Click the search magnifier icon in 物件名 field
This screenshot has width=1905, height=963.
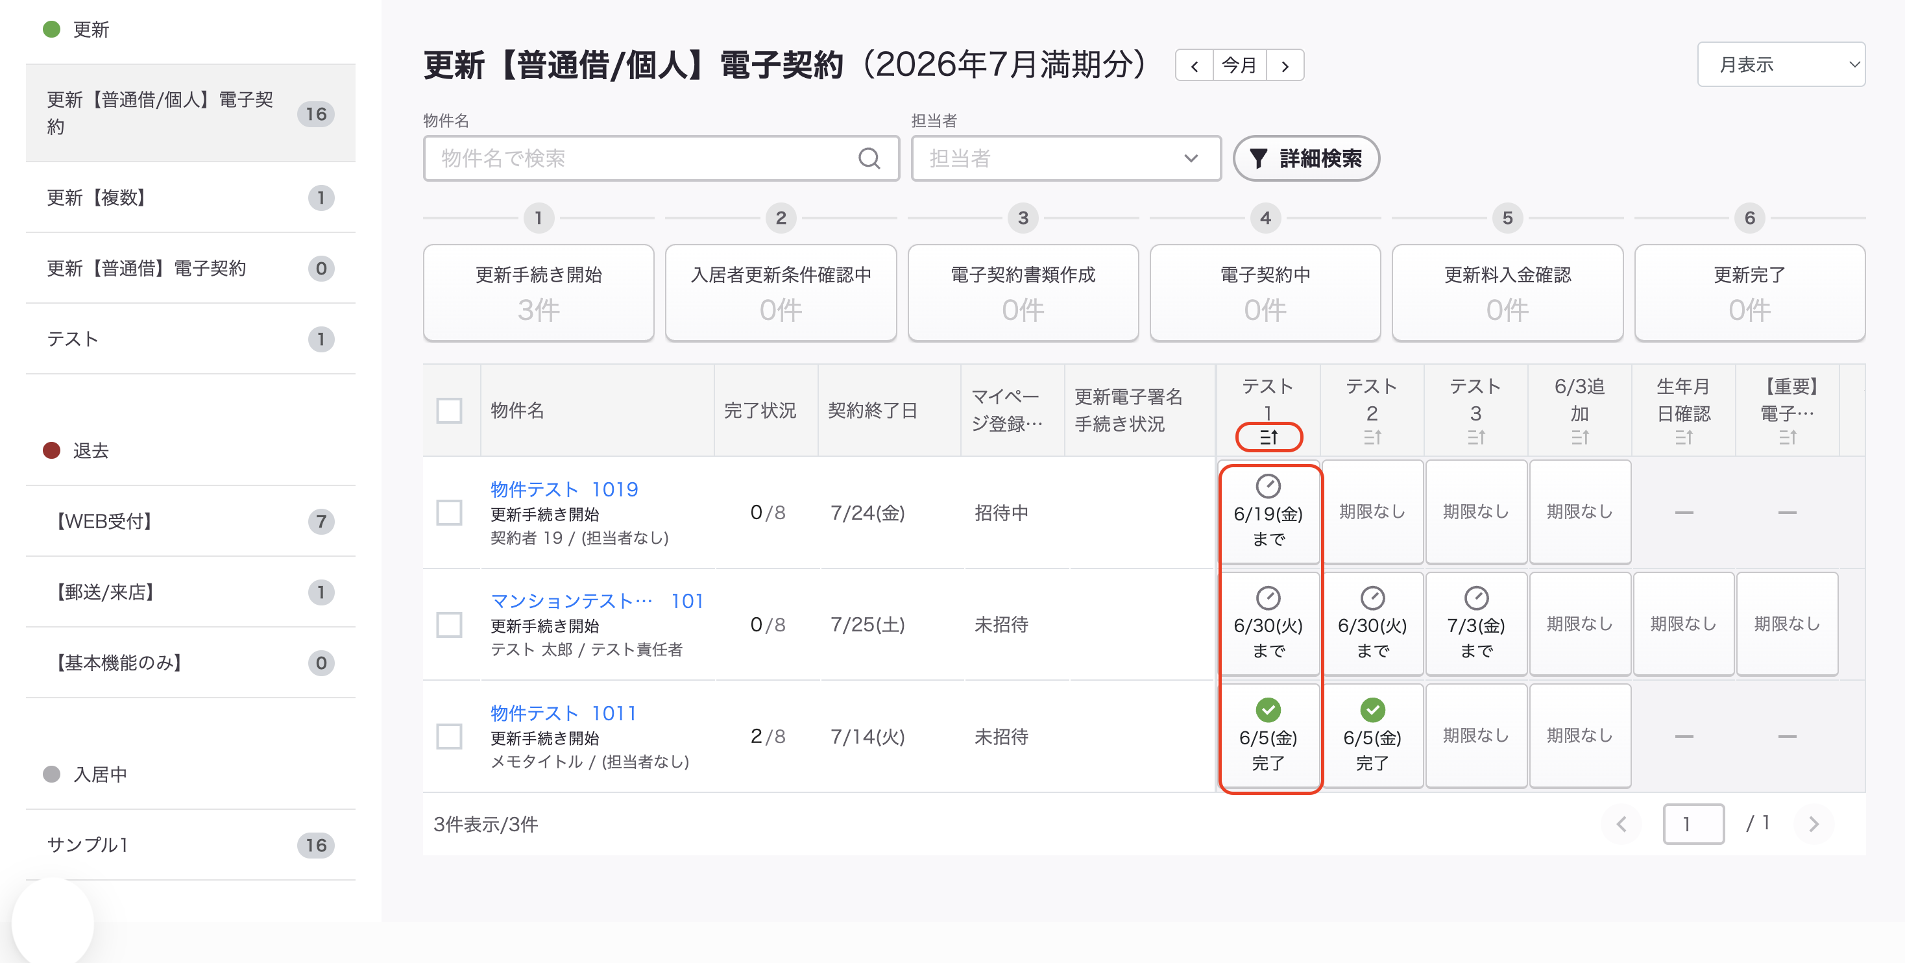click(x=869, y=158)
